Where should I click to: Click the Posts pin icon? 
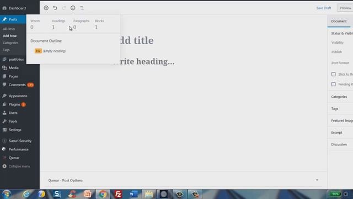[x=4, y=19]
